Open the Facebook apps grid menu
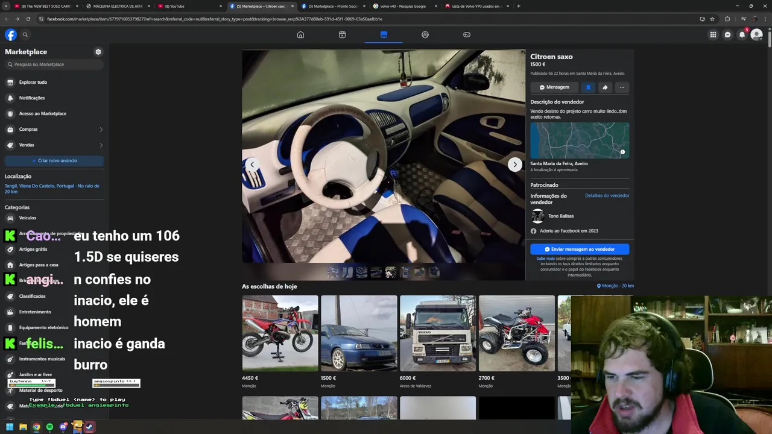Screen dimensions: 772x434 coord(713,35)
